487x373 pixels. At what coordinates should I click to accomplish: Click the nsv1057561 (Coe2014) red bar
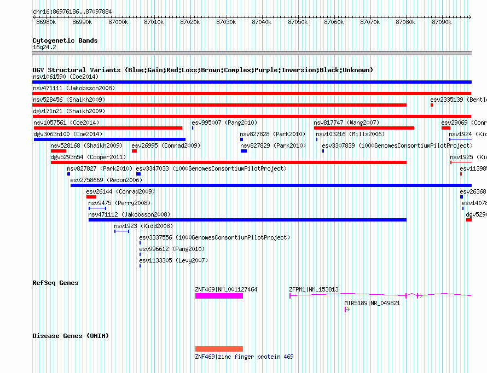108,128
